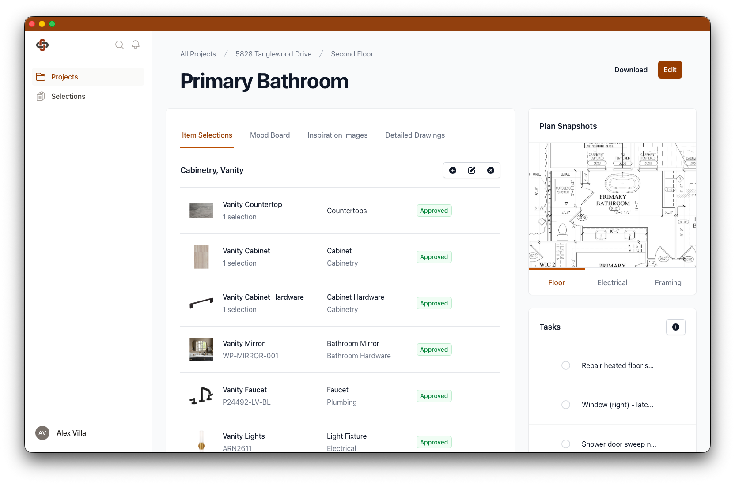Click the Edit button
This screenshot has height=485, width=735.
(x=670, y=70)
